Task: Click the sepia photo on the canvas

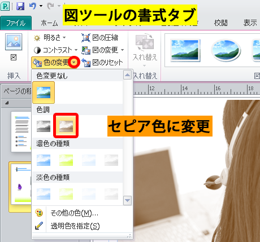Action: 197,170
